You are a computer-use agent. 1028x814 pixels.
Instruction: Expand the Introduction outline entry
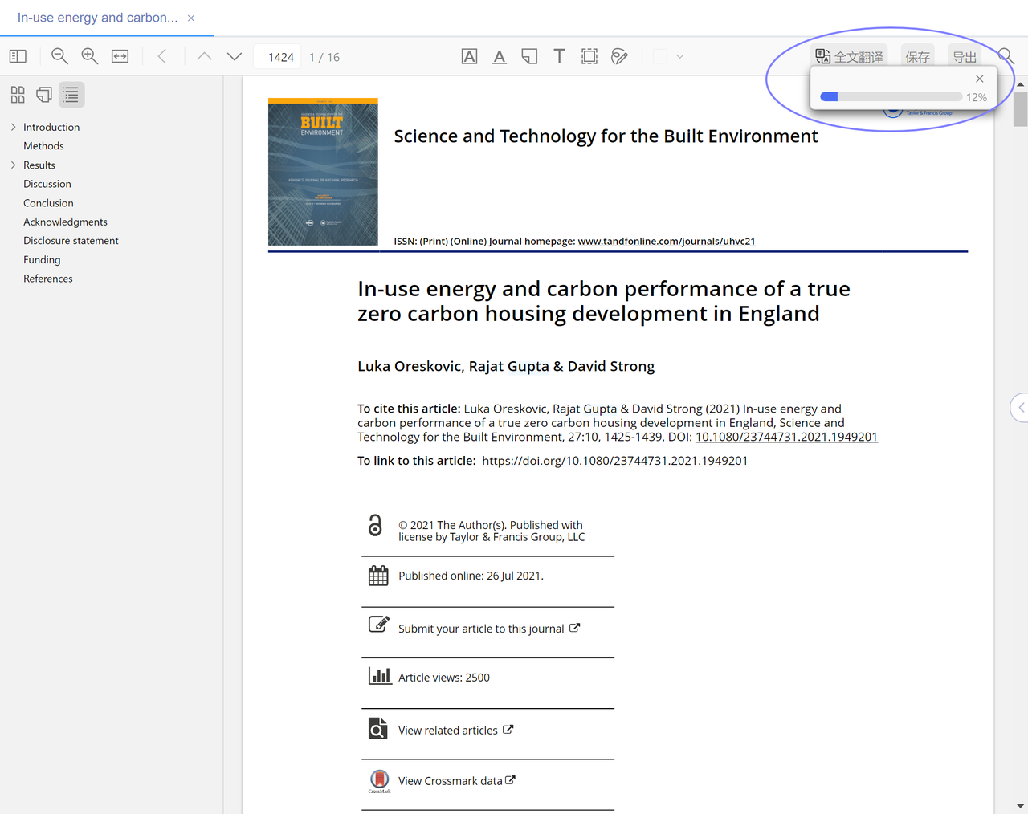[13, 127]
